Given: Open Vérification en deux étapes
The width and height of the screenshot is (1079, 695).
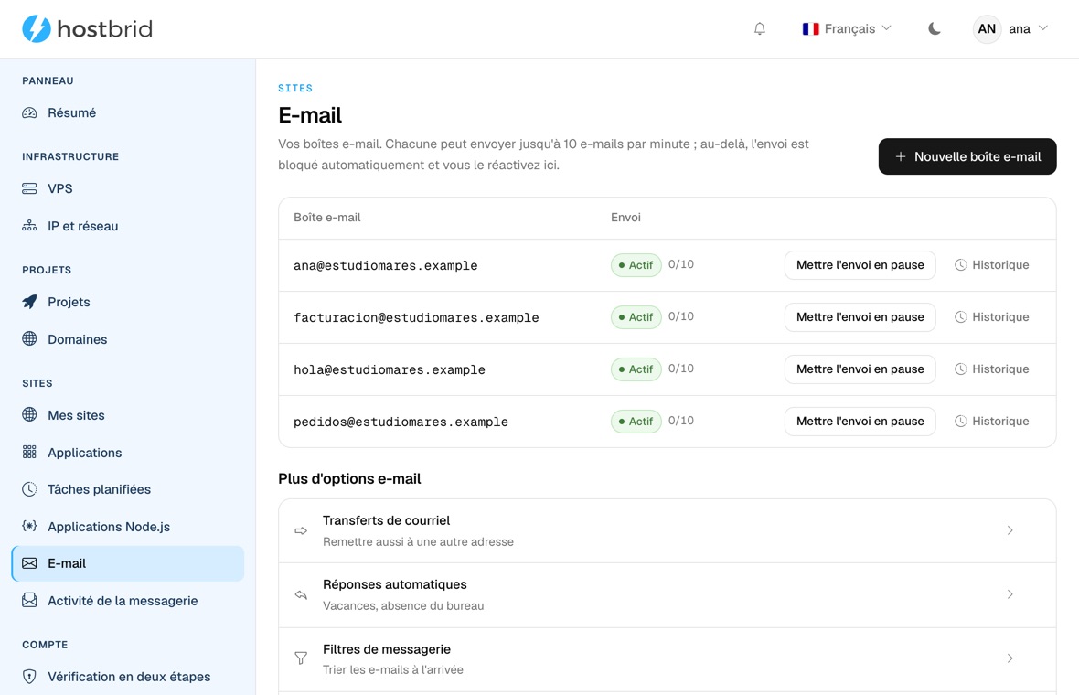Looking at the screenshot, I should click(x=128, y=677).
